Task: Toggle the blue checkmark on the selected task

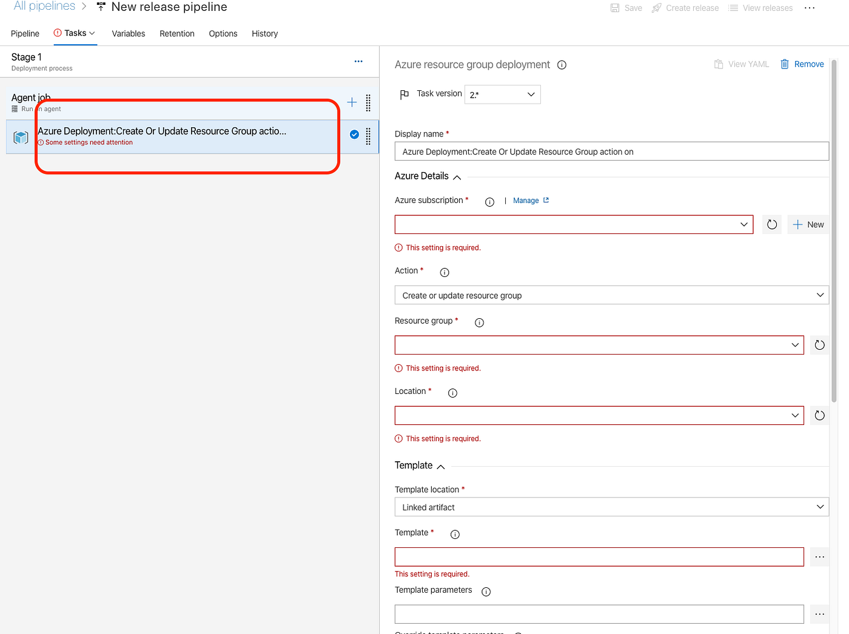Action: pyautogui.click(x=354, y=134)
